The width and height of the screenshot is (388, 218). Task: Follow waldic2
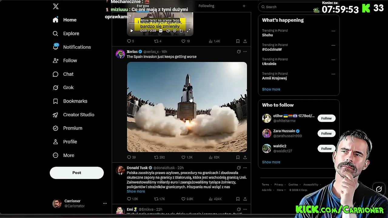(326, 148)
